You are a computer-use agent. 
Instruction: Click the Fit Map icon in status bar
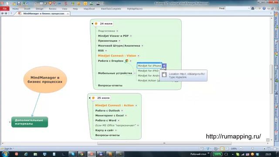point(269,149)
